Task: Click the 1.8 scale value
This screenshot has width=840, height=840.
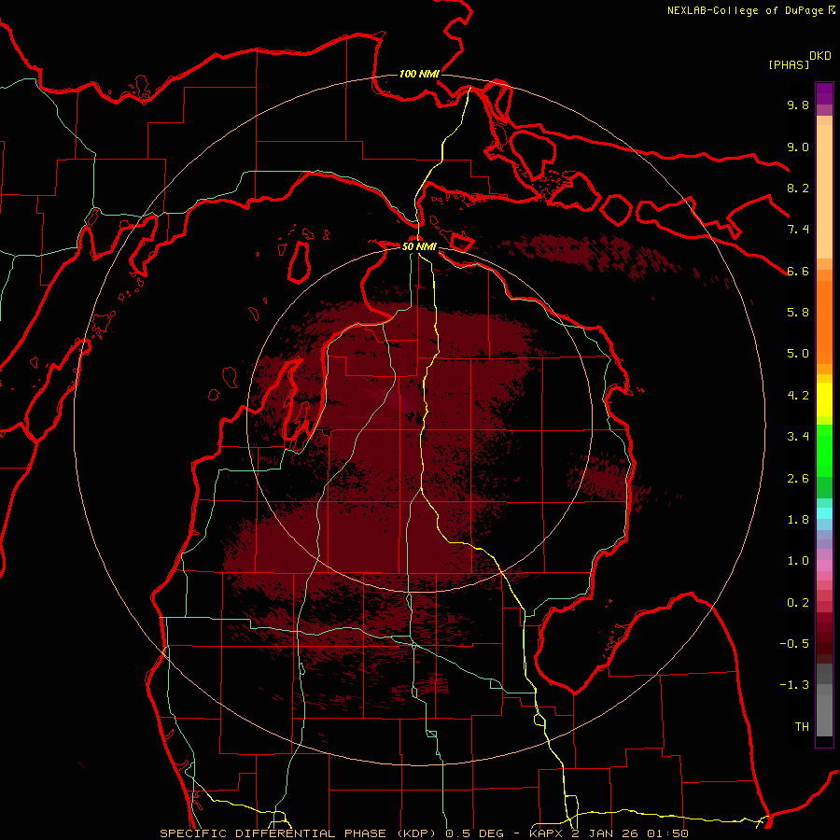Action: (798, 520)
